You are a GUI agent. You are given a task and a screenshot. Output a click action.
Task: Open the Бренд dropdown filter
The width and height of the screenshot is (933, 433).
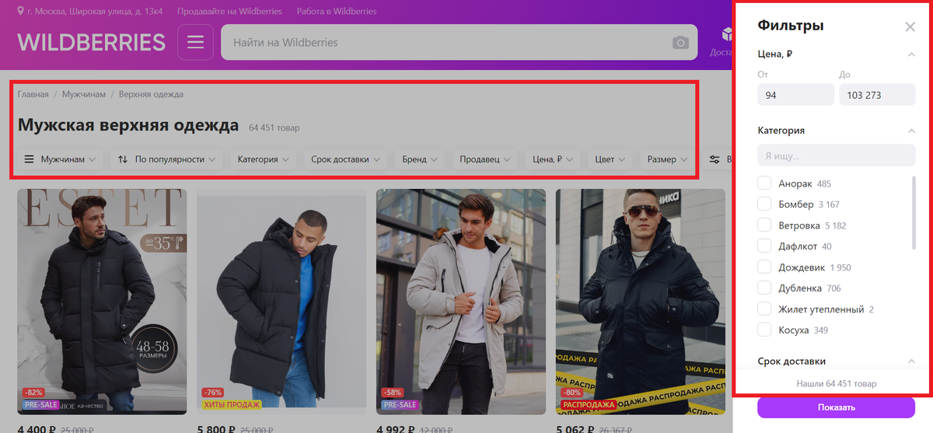(419, 159)
